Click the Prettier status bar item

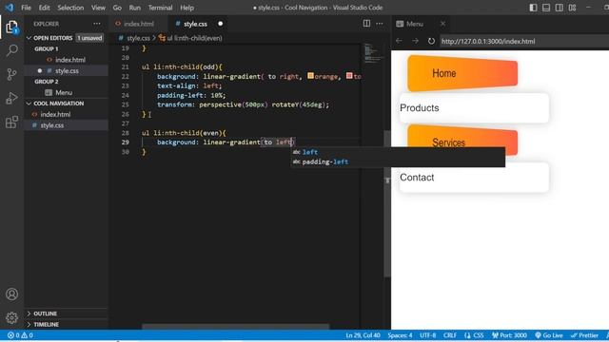[584, 335]
